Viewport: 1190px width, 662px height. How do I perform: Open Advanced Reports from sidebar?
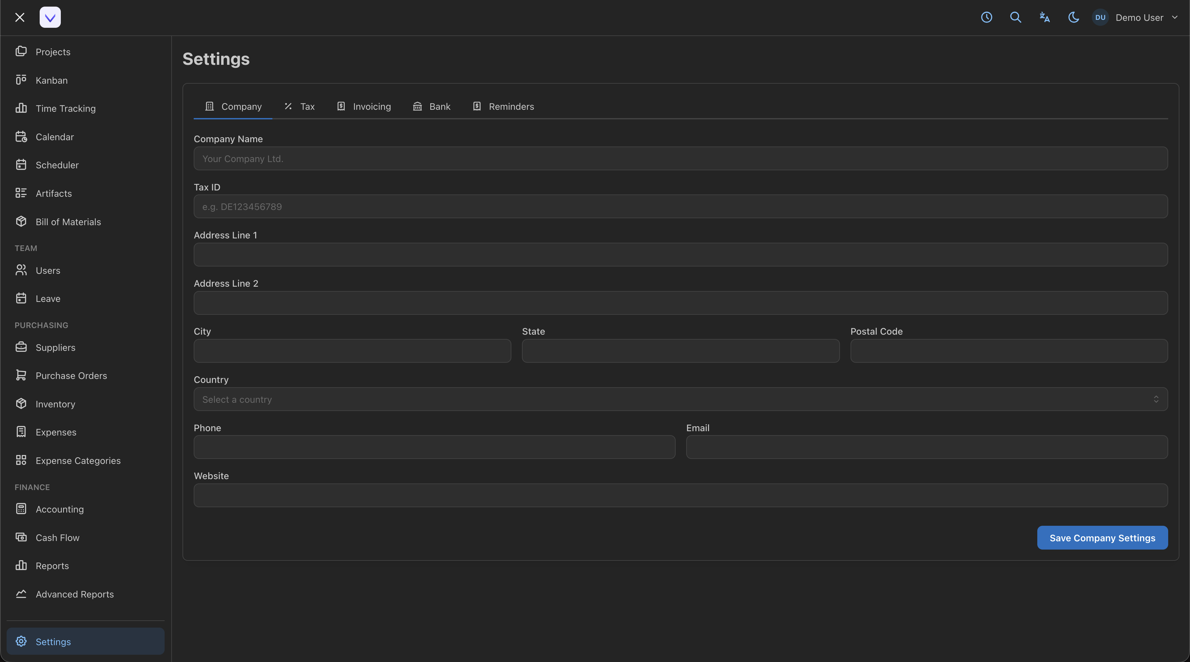pyautogui.click(x=74, y=594)
